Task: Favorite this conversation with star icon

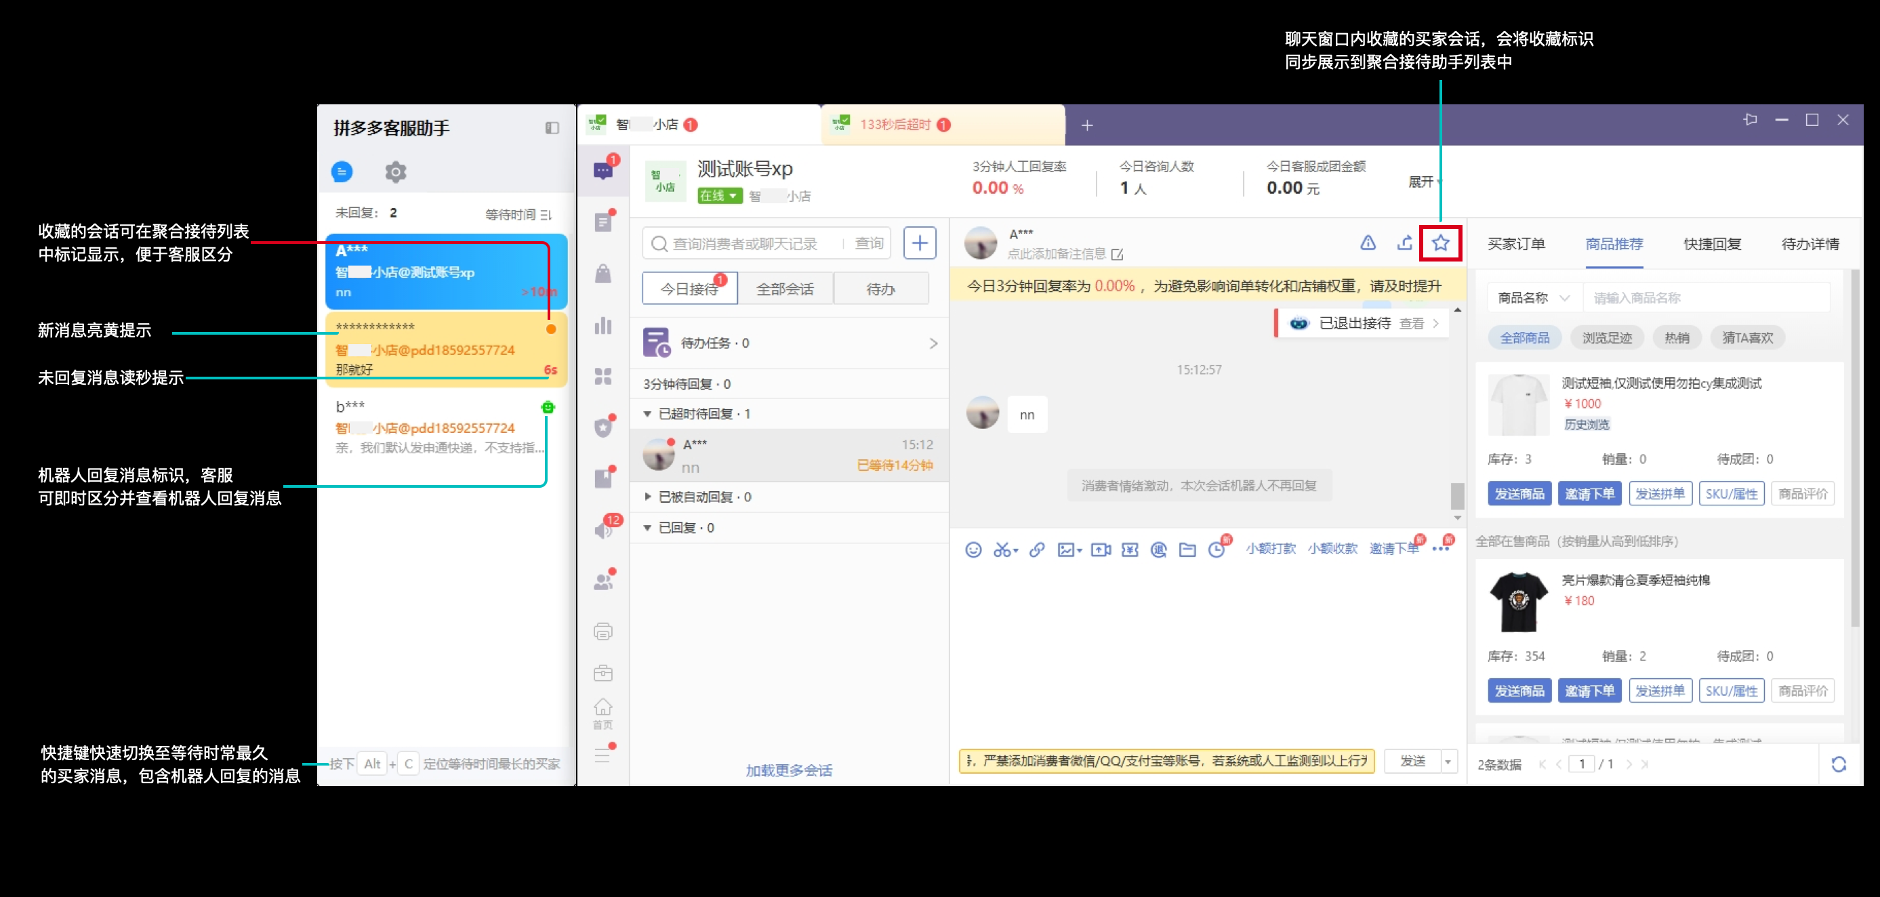Action: click(1441, 243)
